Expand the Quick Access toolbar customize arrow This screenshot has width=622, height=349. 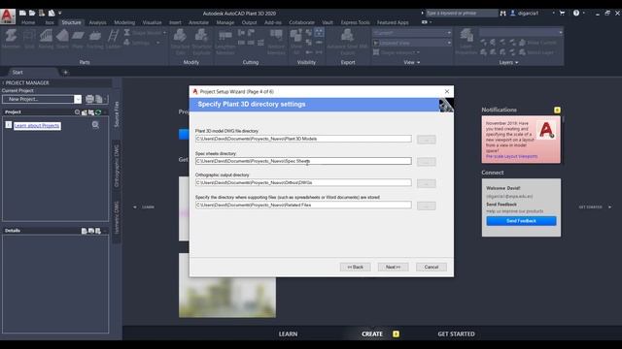pyautogui.click(x=60, y=13)
